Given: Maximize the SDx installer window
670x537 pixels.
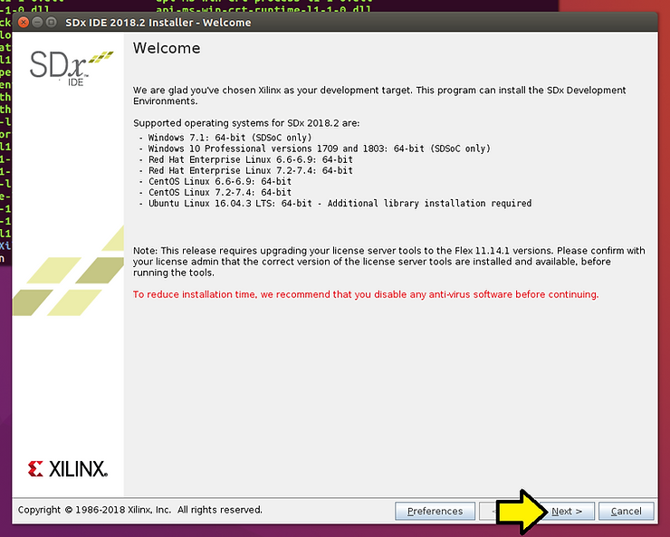Looking at the screenshot, I should 53,22.
